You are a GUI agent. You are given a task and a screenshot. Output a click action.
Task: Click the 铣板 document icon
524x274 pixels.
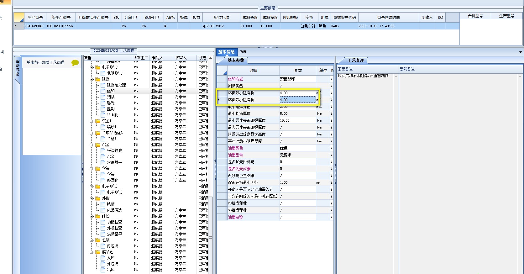click(103, 204)
